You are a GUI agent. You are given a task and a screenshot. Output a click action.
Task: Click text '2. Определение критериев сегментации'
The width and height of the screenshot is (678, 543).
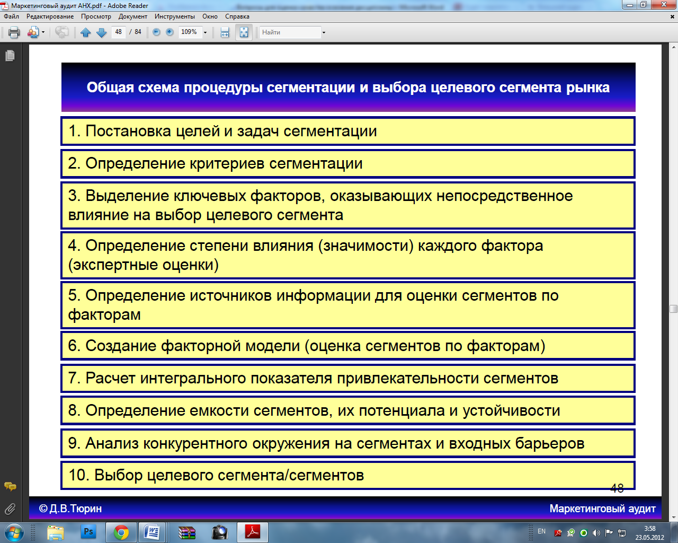pos(215,163)
